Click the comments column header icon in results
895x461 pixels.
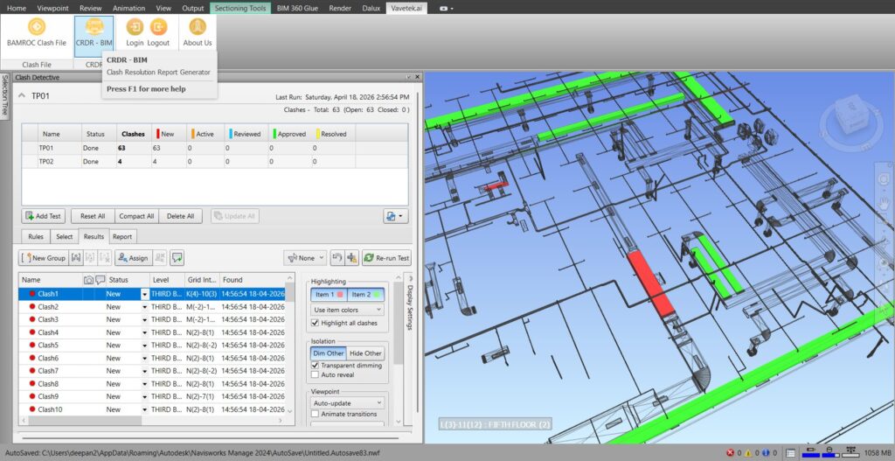coord(101,280)
